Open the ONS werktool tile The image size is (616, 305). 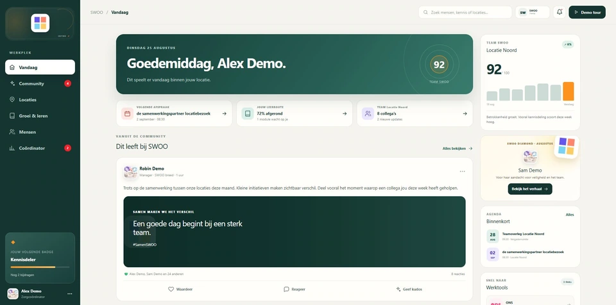point(530,301)
